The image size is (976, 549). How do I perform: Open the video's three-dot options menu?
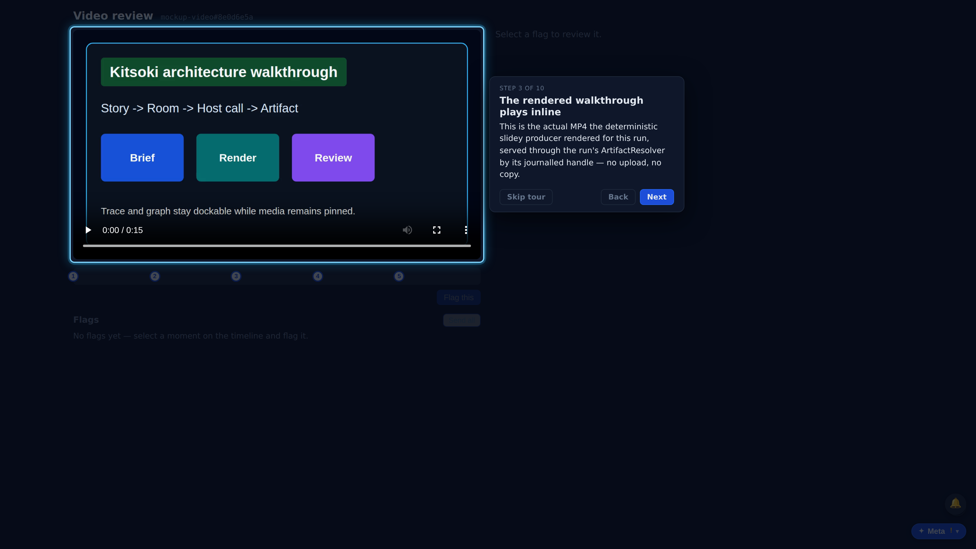coord(466,230)
